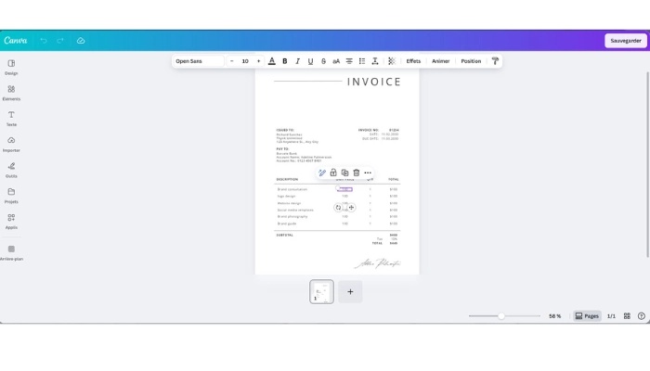
Task: Open the help question mark icon
Action: [642, 316]
